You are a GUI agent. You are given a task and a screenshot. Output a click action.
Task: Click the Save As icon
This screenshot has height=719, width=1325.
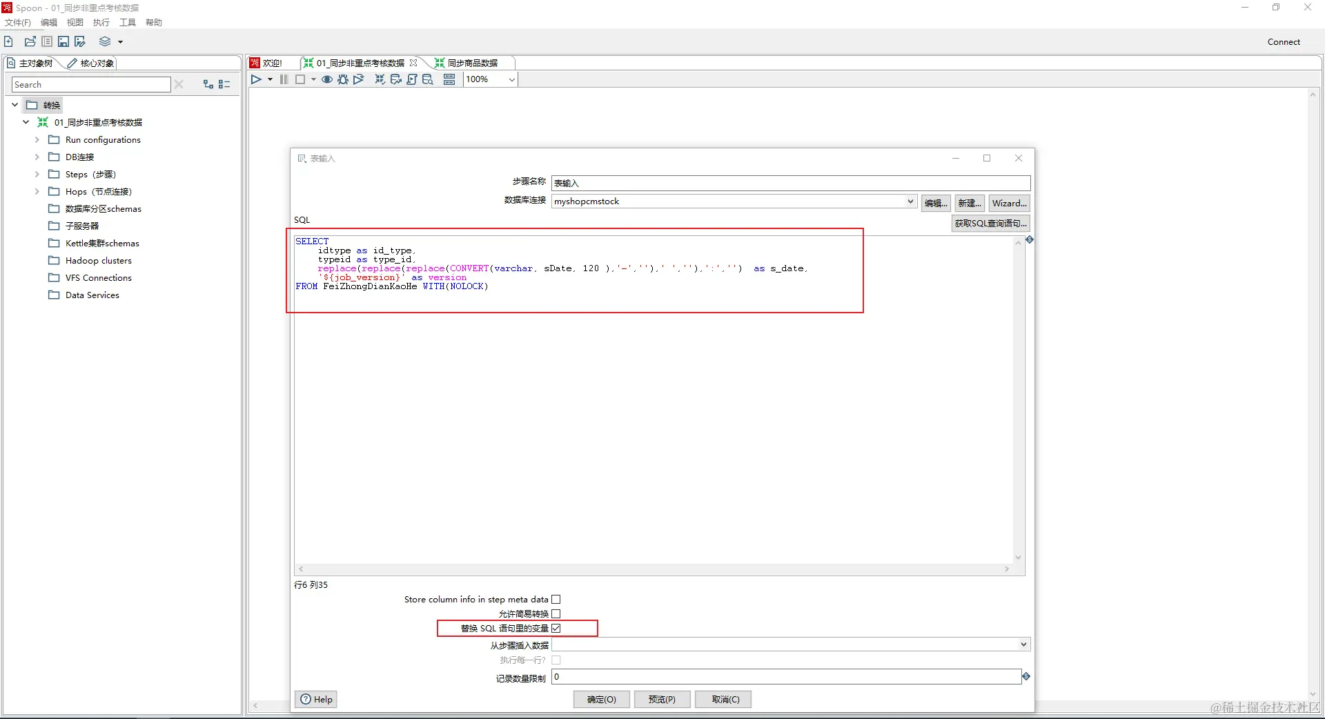[x=80, y=41]
